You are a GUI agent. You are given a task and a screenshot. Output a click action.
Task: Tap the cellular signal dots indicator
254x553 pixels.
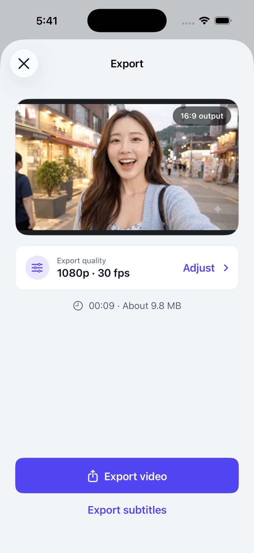[189, 23]
